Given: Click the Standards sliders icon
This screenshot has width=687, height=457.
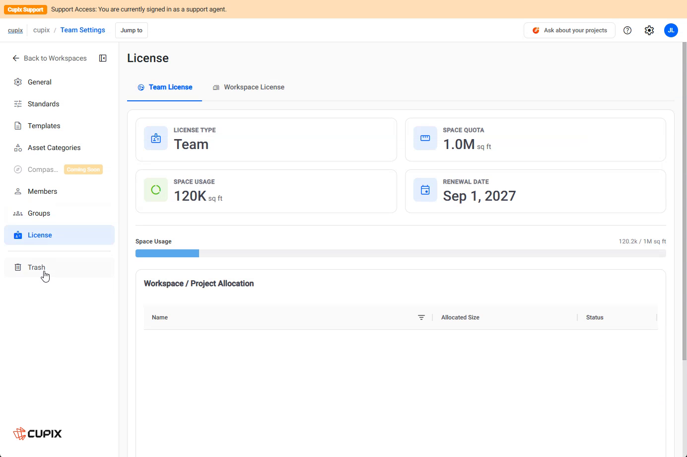Looking at the screenshot, I should point(18,104).
